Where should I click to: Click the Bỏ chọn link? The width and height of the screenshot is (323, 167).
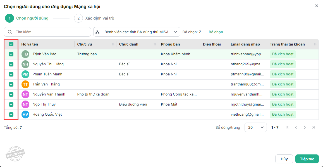click(x=216, y=32)
